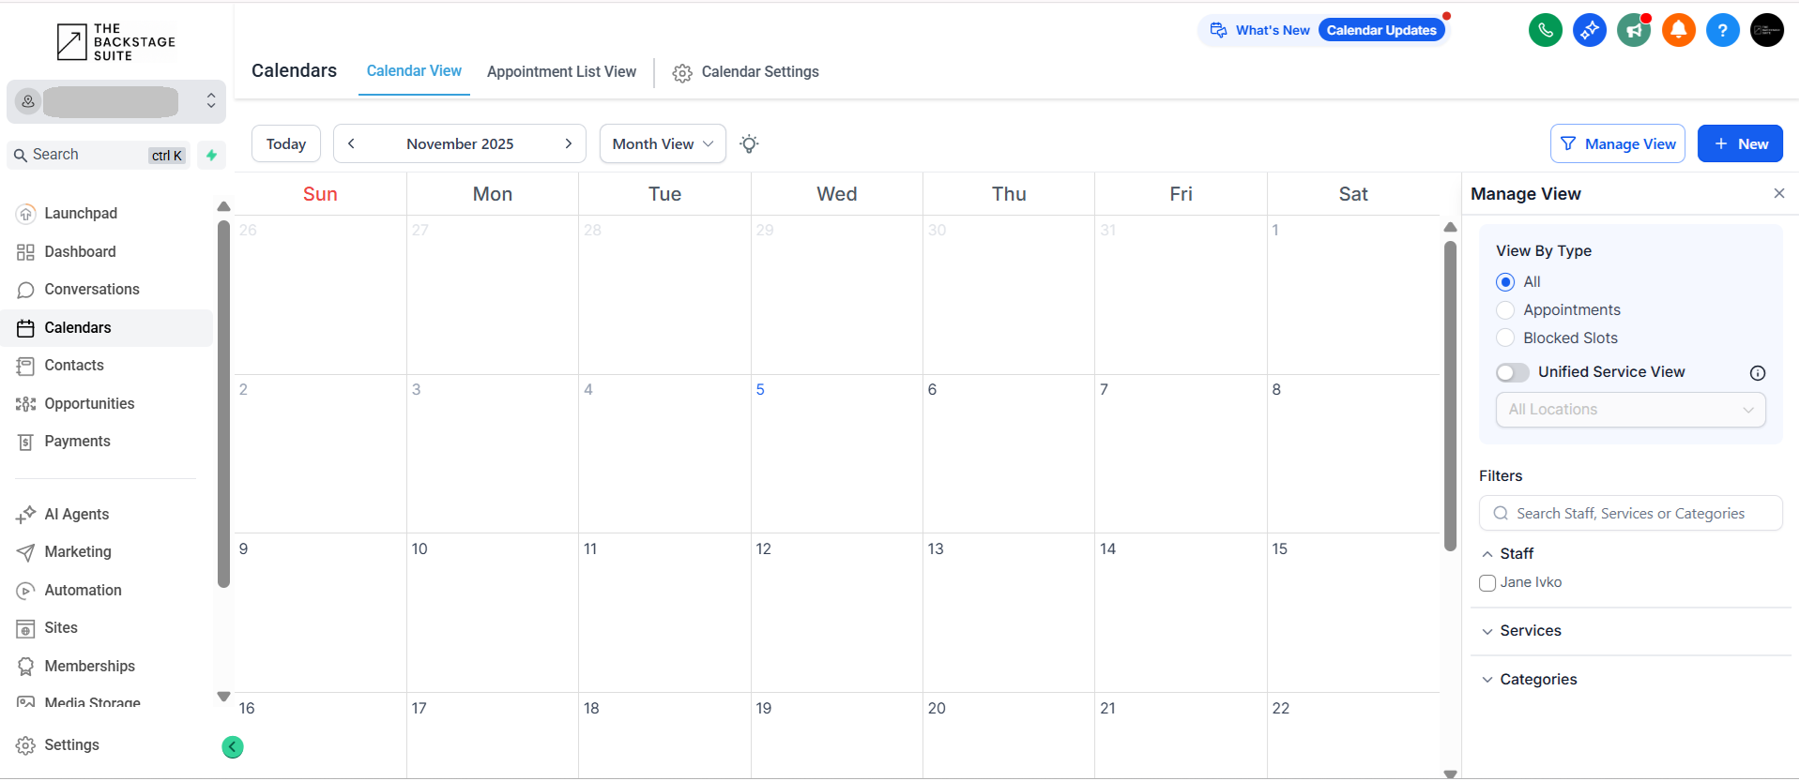Select the Blocked Slots radio option

(x=1505, y=338)
